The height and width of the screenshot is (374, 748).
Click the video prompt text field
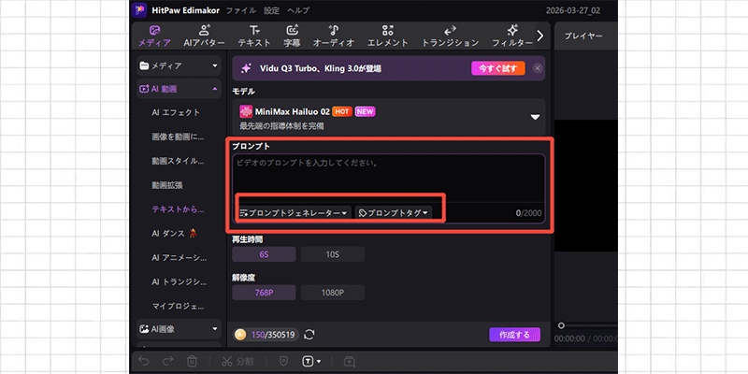(388, 178)
